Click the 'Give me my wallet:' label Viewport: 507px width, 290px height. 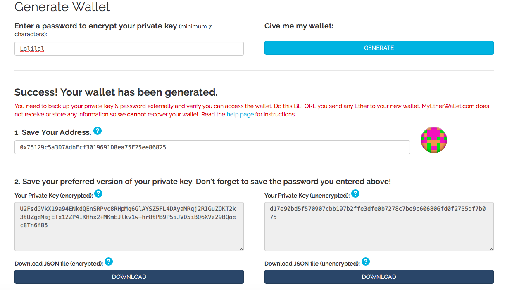click(x=299, y=26)
